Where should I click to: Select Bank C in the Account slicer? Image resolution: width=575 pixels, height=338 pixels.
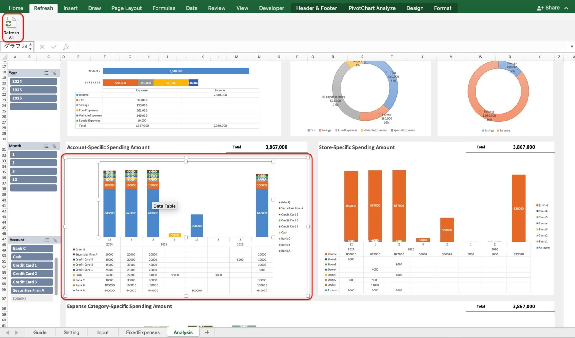pyautogui.click(x=31, y=248)
